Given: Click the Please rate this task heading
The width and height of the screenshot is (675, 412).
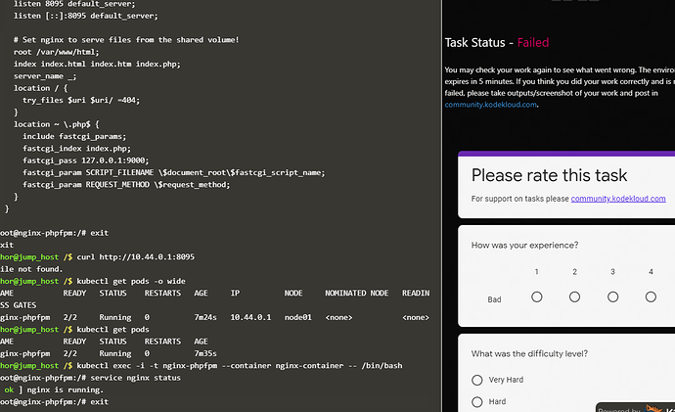Looking at the screenshot, I should point(549,176).
